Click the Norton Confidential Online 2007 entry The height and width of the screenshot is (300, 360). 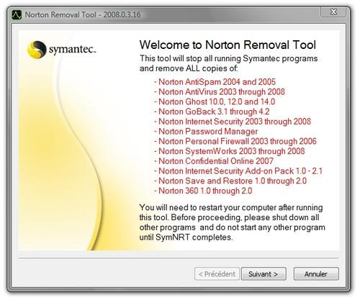pyautogui.click(x=214, y=161)
